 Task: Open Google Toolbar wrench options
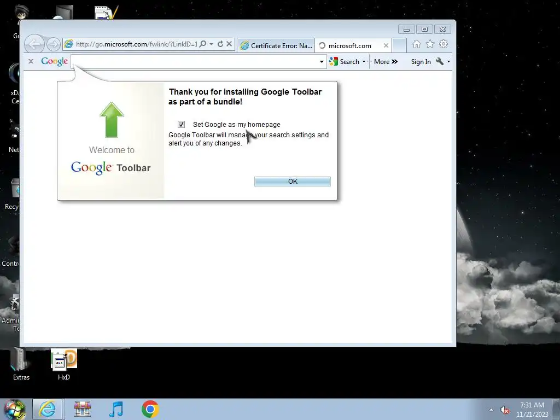(x=440, y=61)
